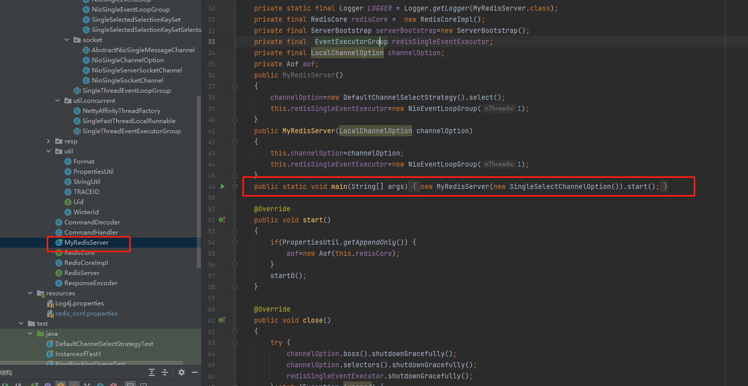Select RedisCoreImpl in the project tree
This screenshot has width=748, height=386.
[86, 263]
